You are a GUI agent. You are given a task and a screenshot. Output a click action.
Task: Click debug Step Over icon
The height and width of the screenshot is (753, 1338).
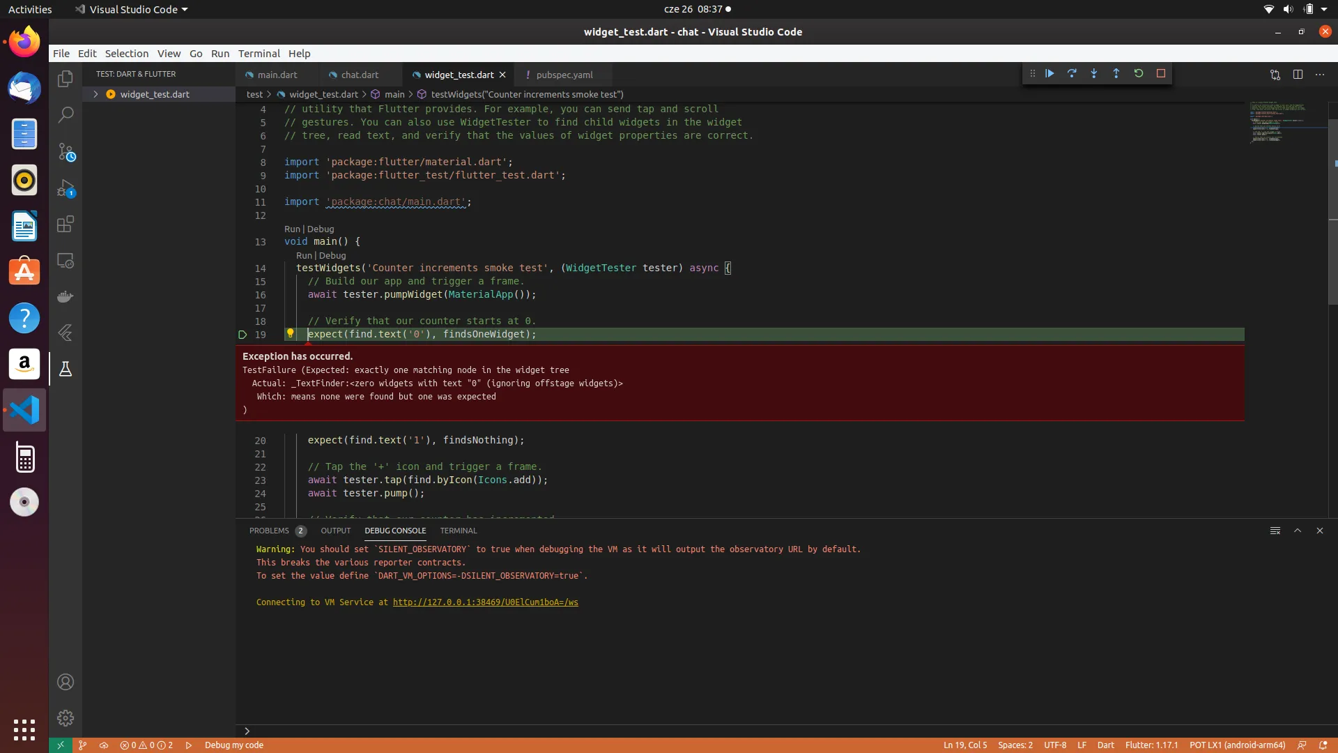pyautogui.click(x=1072, y=74)
